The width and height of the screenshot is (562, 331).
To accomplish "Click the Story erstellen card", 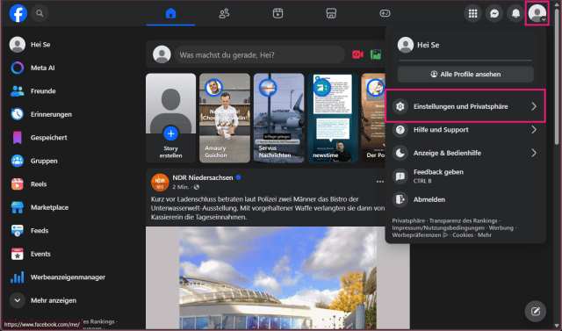I will pyautogui.click(x=170, y=118).
